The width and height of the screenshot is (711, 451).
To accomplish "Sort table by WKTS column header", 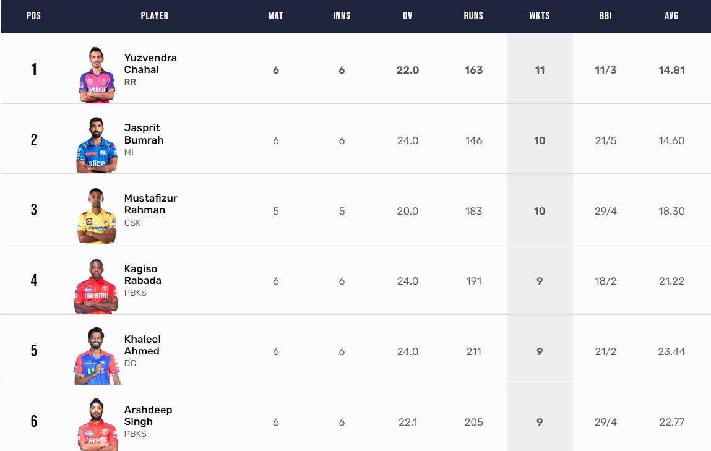I will point(539,16).
